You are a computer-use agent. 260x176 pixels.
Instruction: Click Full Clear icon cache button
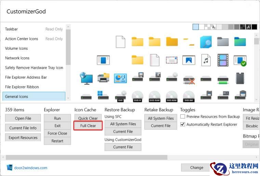(x=88, y=126)
